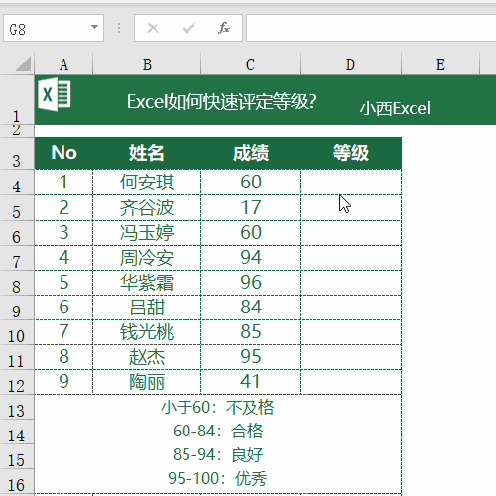Select column D header
Image resolution: width=496 pixels, height=496 pixels.
tap(351, 64)
